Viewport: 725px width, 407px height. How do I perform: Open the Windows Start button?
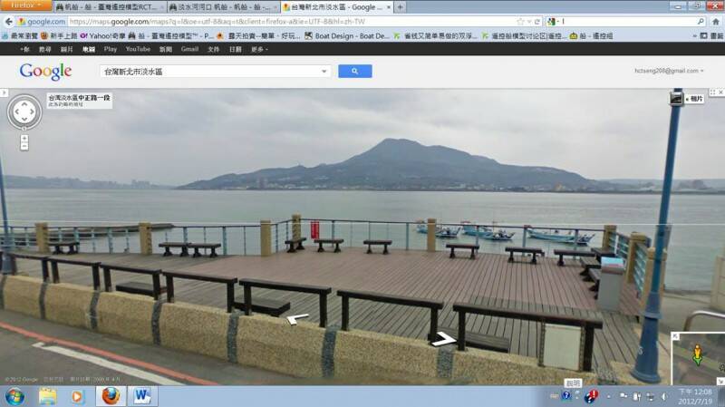(14, 396)
